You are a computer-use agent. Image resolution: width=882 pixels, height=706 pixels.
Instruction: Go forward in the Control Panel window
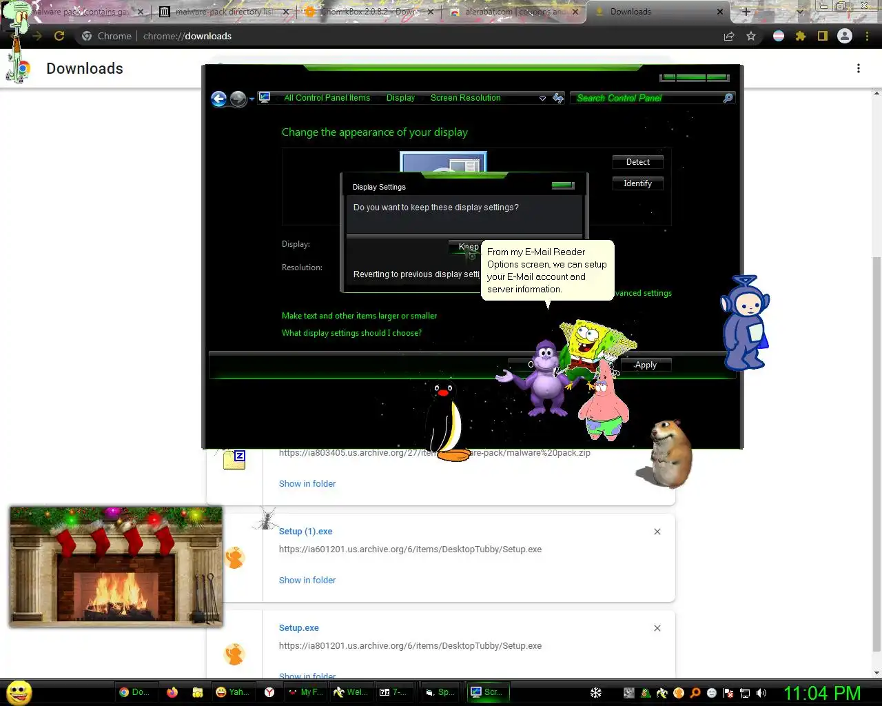pyautogui.click(x=238, y=99)
